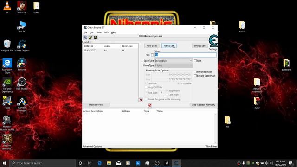Click the Next Scan button

(x=169, y=46)
